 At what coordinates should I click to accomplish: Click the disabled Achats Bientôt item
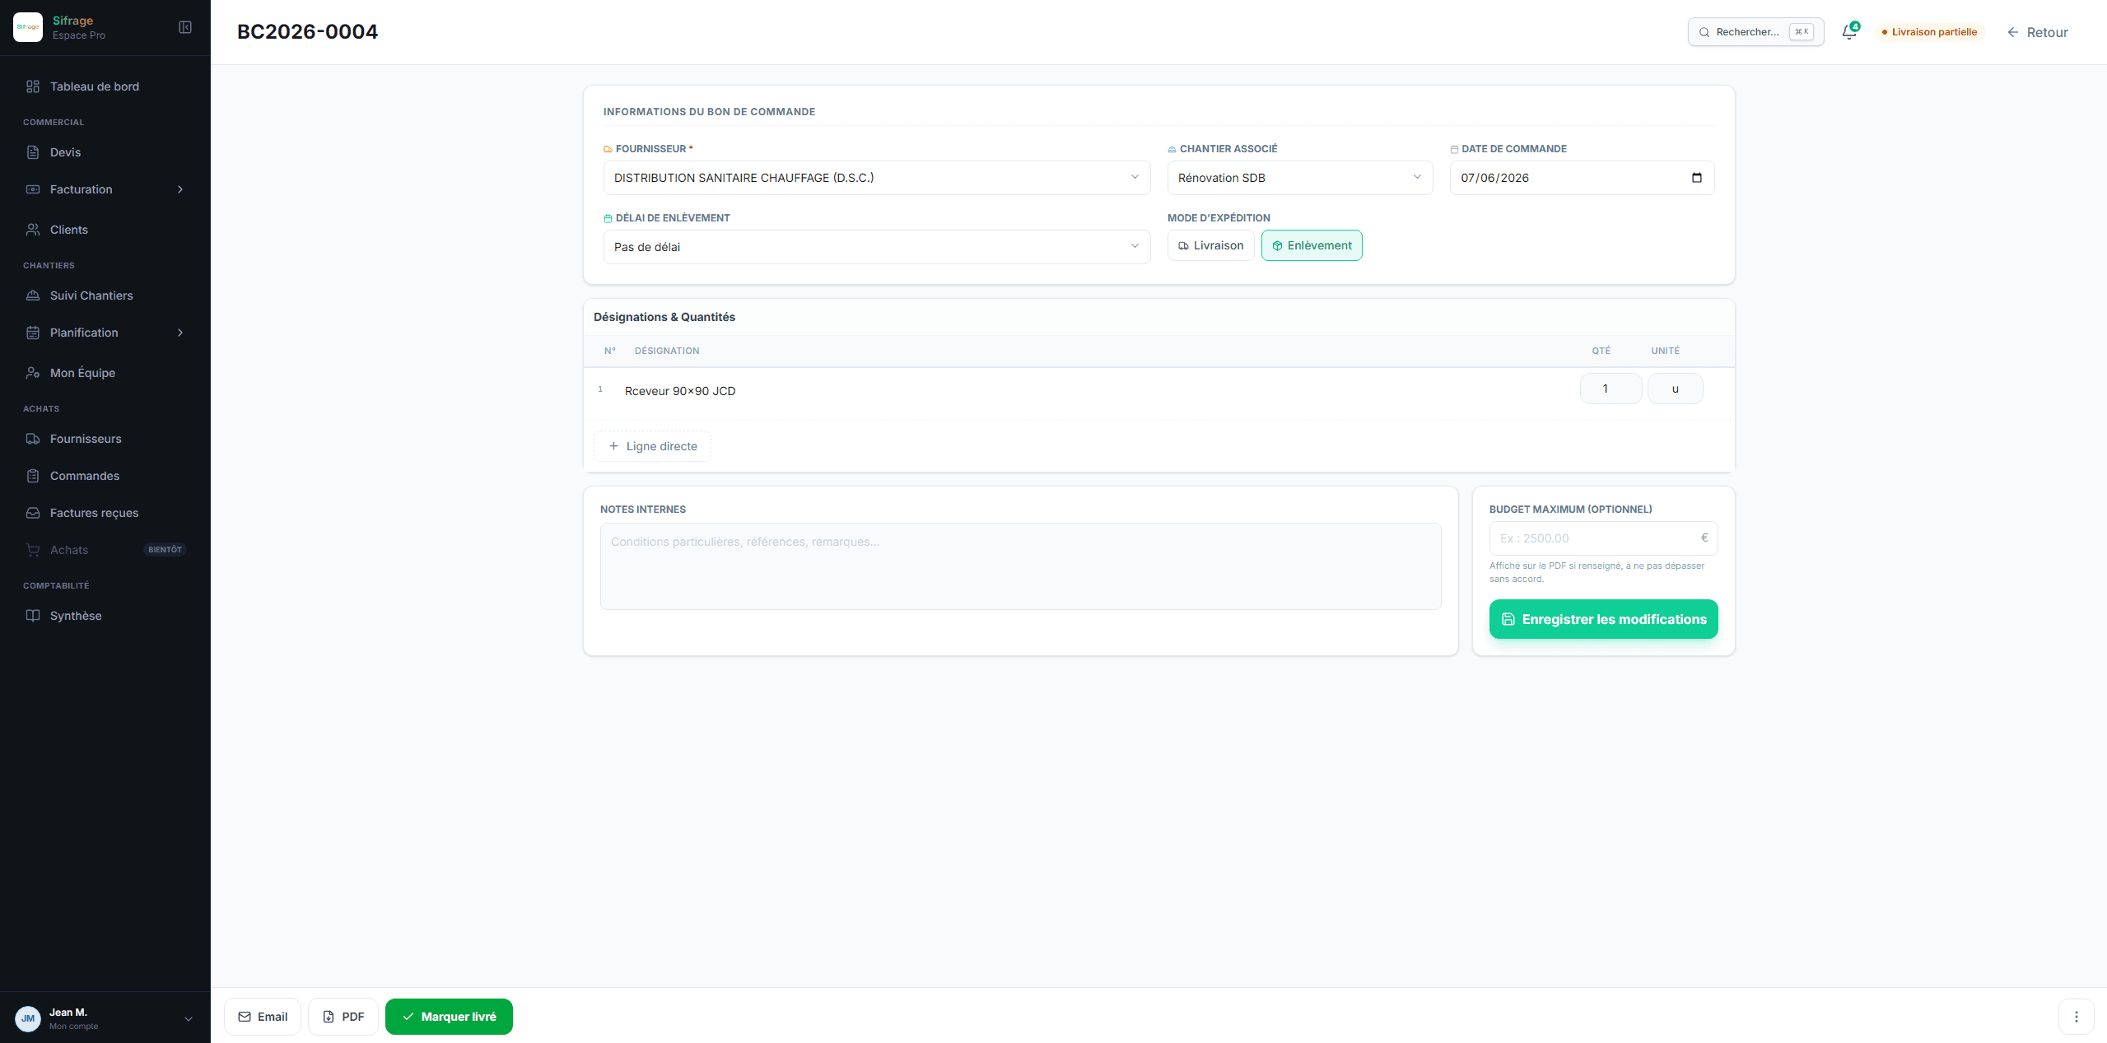(105, 550)
